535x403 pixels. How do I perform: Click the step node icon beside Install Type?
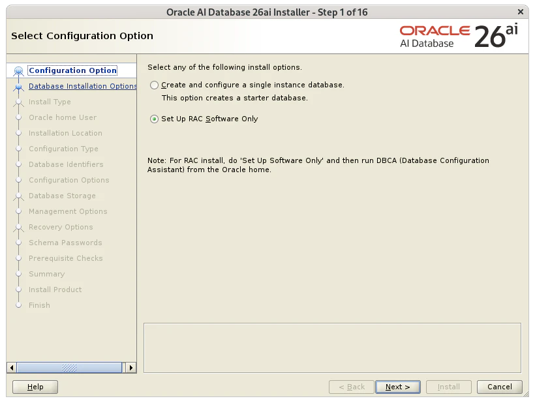[x=18, y=102]
